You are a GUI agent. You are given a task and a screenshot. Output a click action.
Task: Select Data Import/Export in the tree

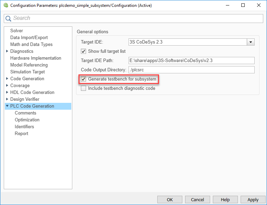[x=29, y=37]
